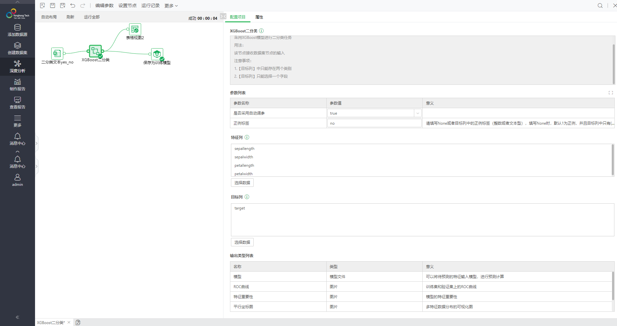The image size is (617, 326).
Task: Click the 参数名称 column header
Action: point(278,103)
